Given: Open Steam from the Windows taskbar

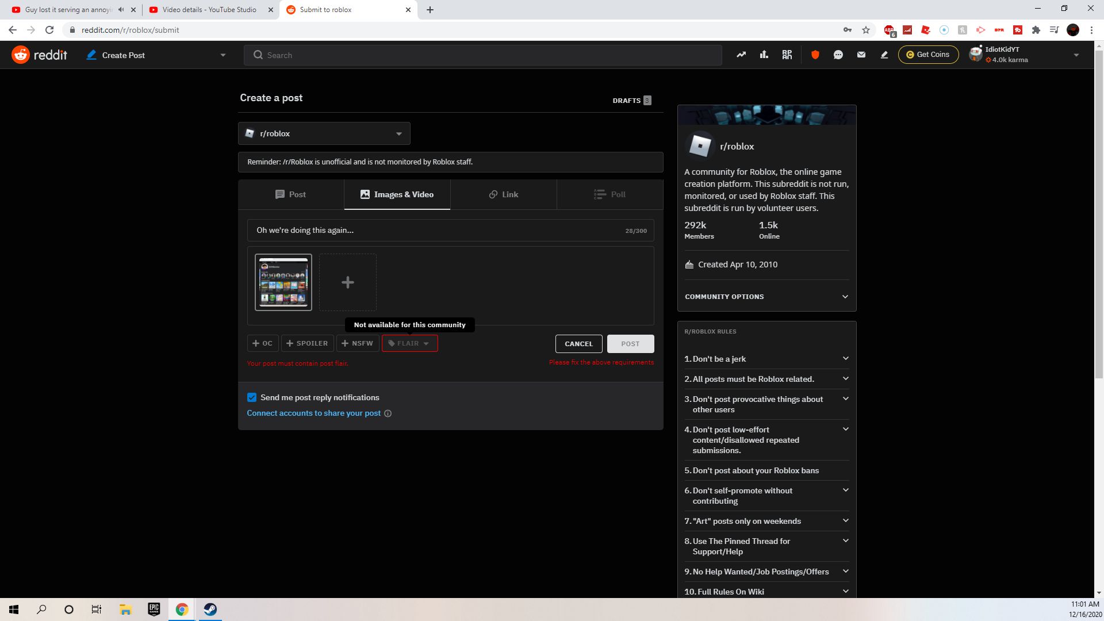Looking at the screenshot, I should tap(210, 609).
